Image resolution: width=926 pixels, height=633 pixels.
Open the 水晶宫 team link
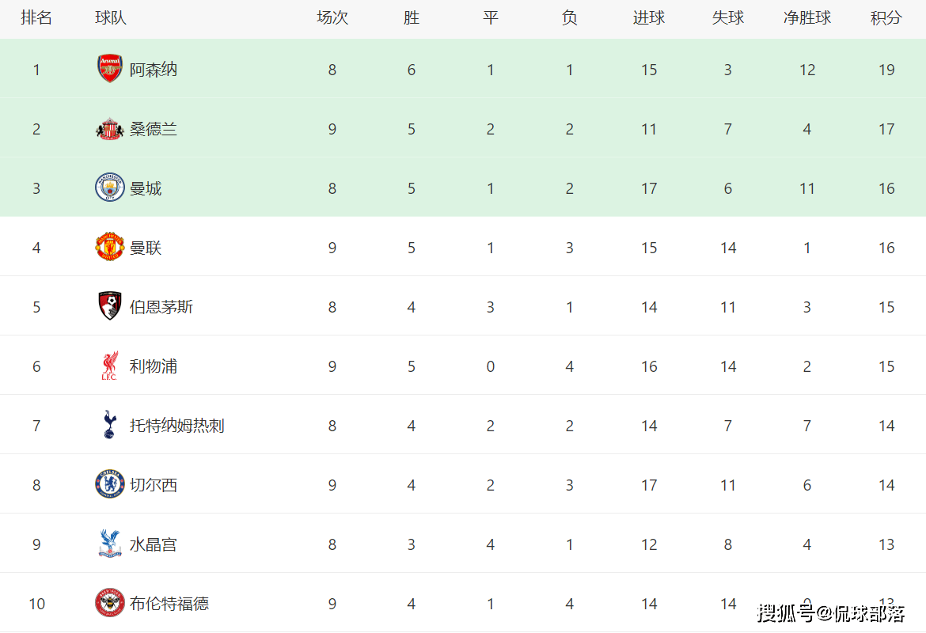(154, 544)
